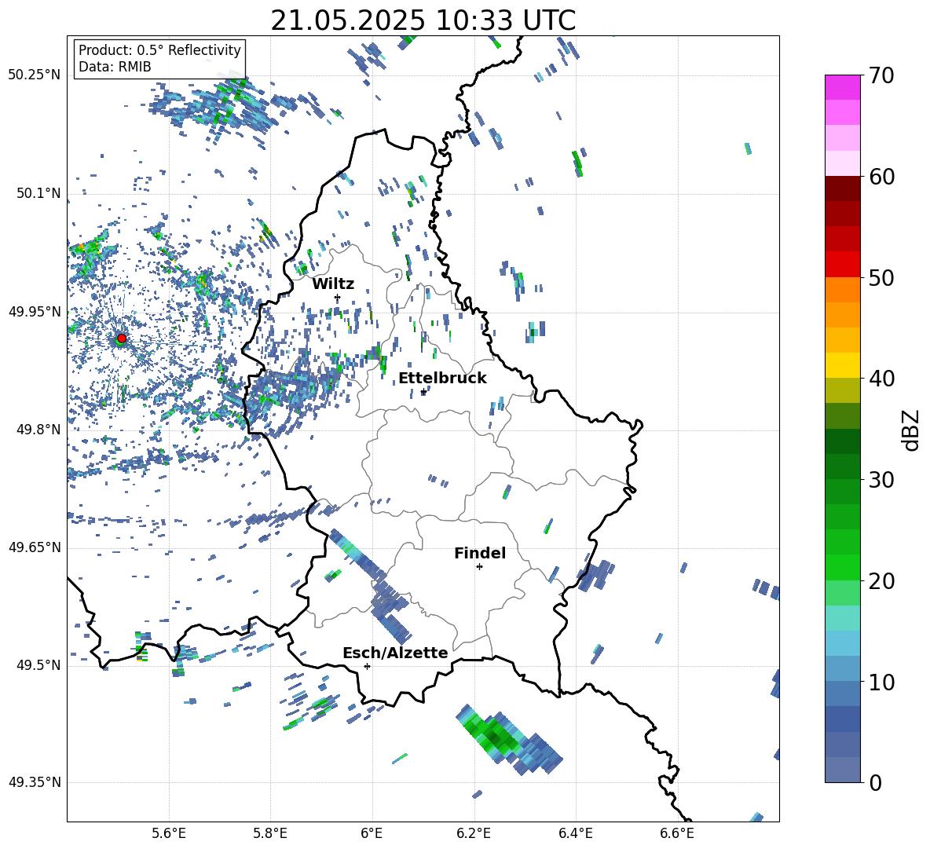Viewport: 930px width, 849px height.
Task: Click the bright green 20 dBZ colorbar segment
Action: click(842, 567)
